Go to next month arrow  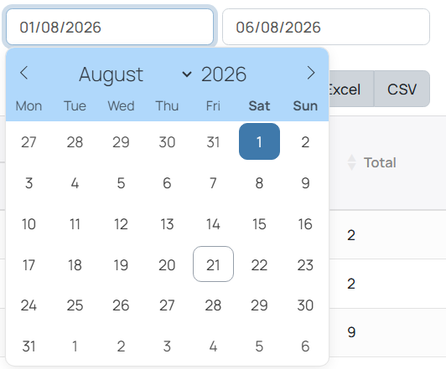pos(311,73)
